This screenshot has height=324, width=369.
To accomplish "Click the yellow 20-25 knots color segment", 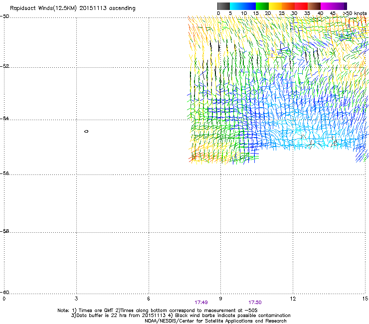I will (x=275, y=6).
